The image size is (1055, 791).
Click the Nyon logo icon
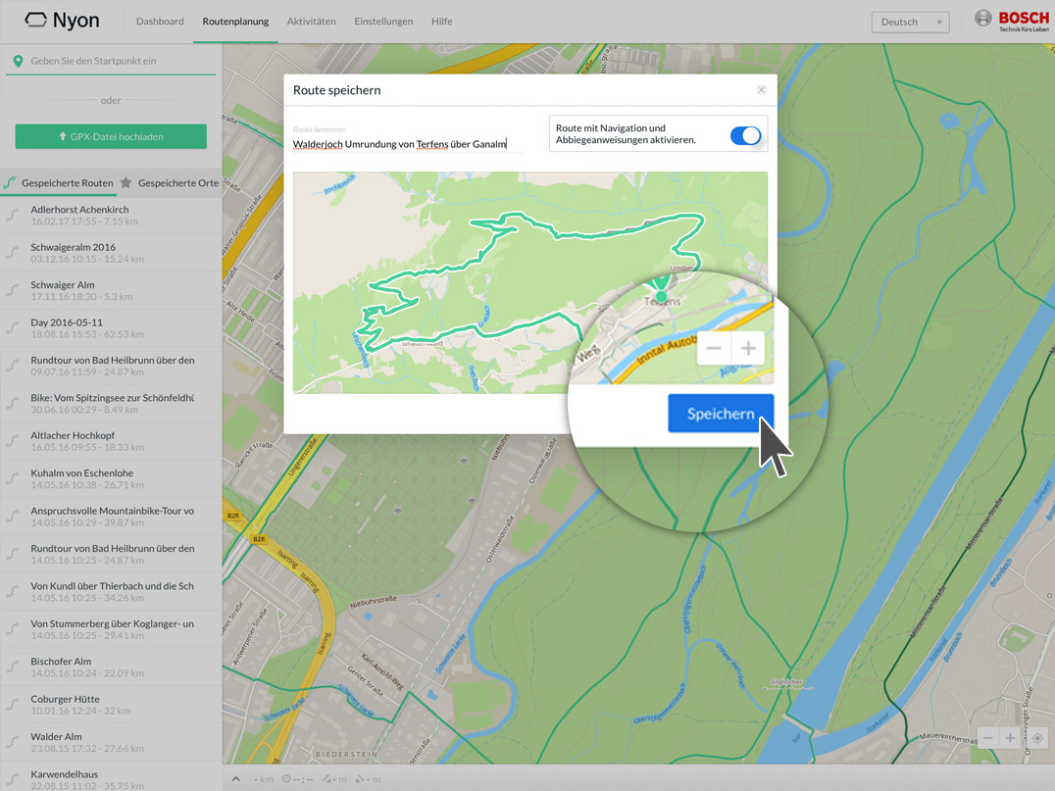[36, 21]
